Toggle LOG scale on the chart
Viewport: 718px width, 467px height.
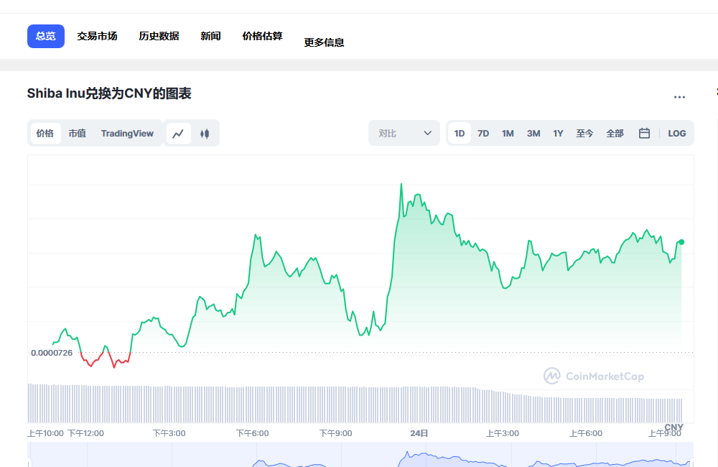point(676,134)
